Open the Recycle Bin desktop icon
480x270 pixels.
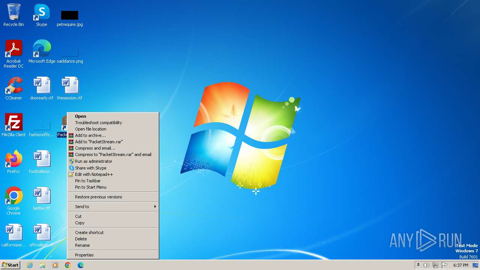(13, 15)
